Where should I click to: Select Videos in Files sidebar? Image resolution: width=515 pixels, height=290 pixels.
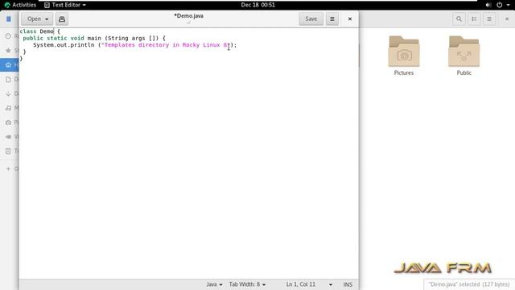click(10, 137)
